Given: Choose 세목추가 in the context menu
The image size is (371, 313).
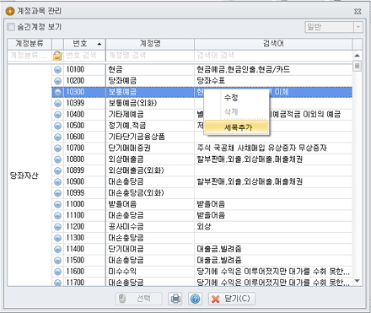Looking at the screenshot, I should tap(237, 127).
